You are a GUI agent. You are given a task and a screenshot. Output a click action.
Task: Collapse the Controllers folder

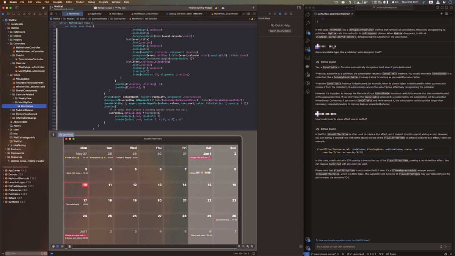(x=8, y=44)
